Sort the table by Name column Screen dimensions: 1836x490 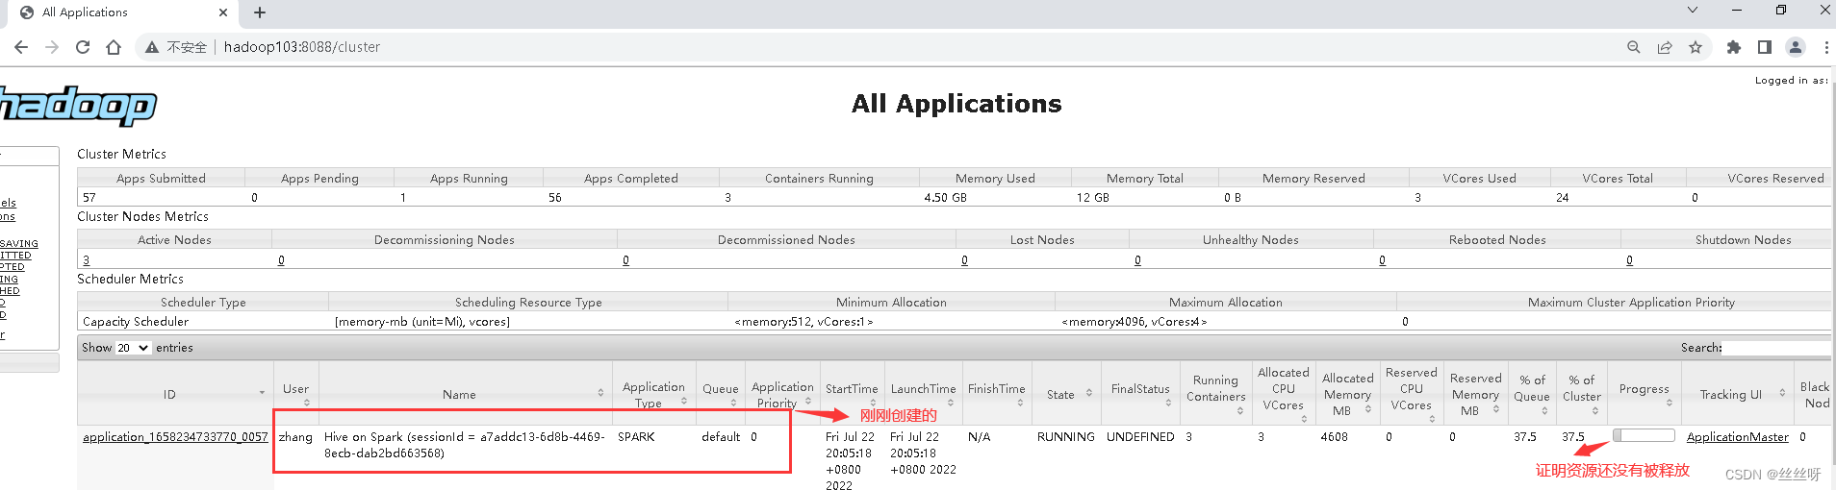pos(465,394)
